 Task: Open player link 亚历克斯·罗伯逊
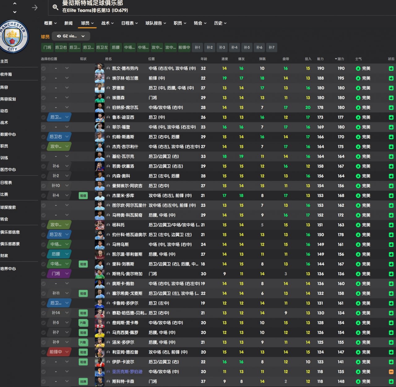point(127,372)
